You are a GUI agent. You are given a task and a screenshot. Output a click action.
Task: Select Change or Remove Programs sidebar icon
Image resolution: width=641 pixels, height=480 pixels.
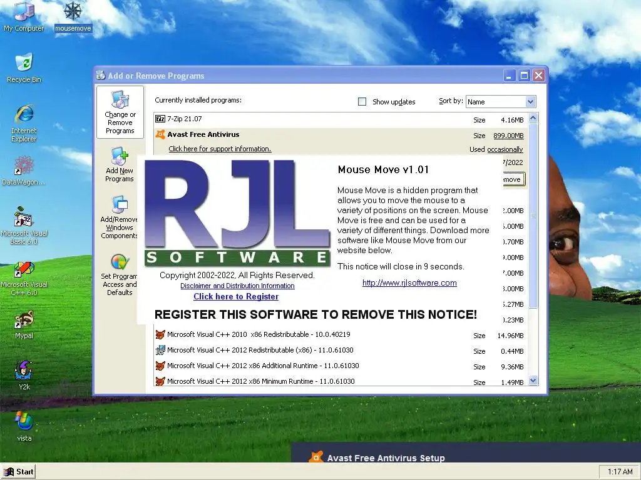click(120, 112)
